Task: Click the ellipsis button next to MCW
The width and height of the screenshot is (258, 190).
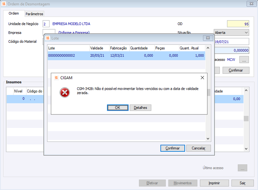Action: pos(244,60)
